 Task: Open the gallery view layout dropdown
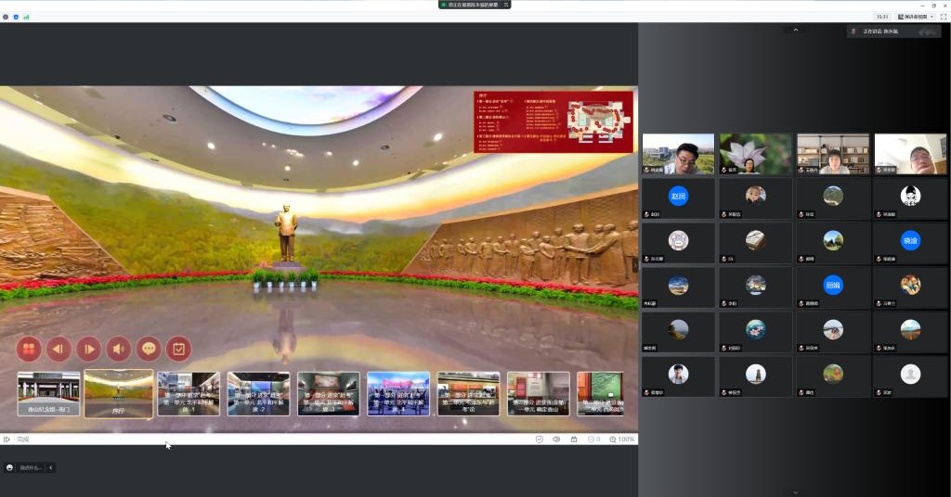coord(916,17)
